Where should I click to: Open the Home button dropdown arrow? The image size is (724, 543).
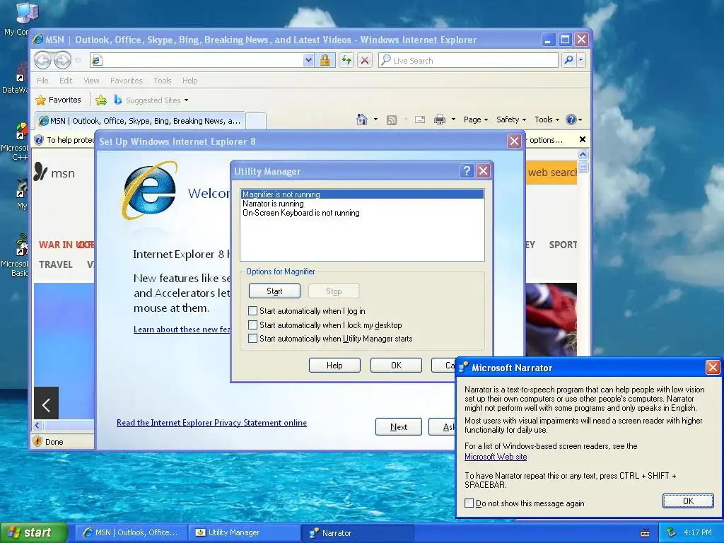pos(375,119)
